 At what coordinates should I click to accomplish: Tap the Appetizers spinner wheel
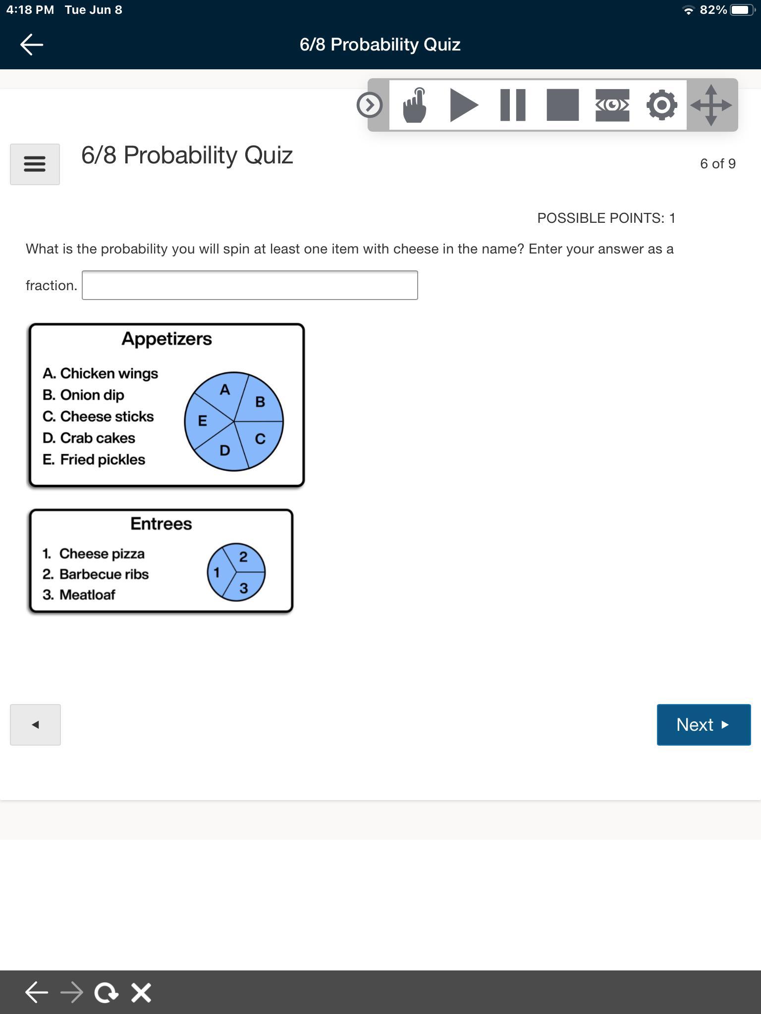234,421
